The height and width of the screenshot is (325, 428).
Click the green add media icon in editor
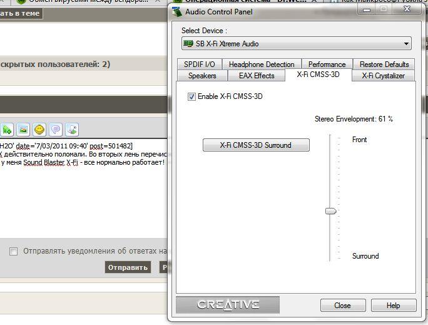(6, 130)
